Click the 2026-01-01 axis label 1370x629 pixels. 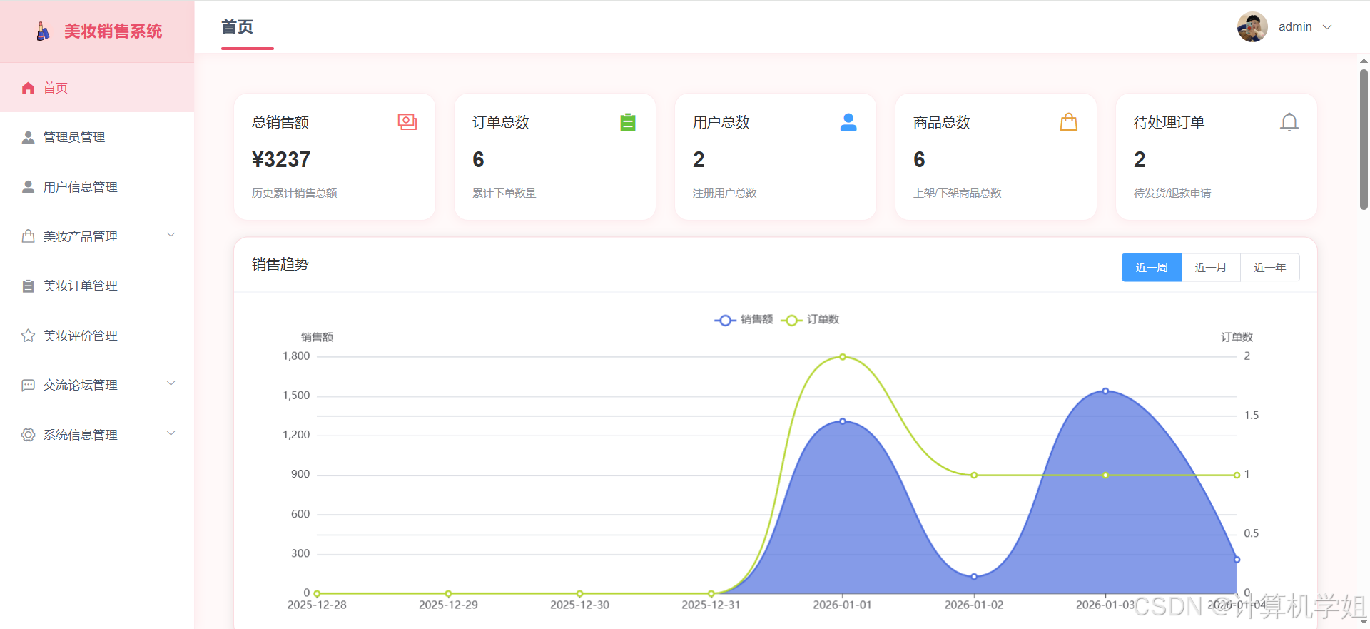click(x=842, y=605)
